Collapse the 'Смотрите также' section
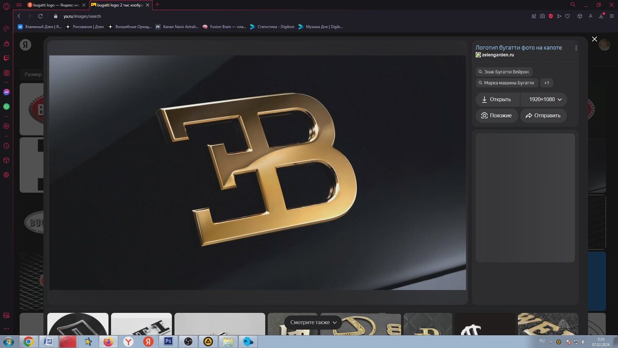This screenshot has width=618, height=348. (313, 322)
